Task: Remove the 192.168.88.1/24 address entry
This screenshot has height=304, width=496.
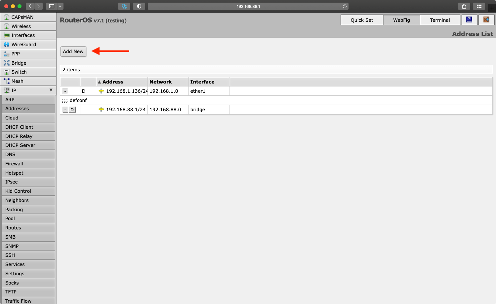Action: coord(65,110)
